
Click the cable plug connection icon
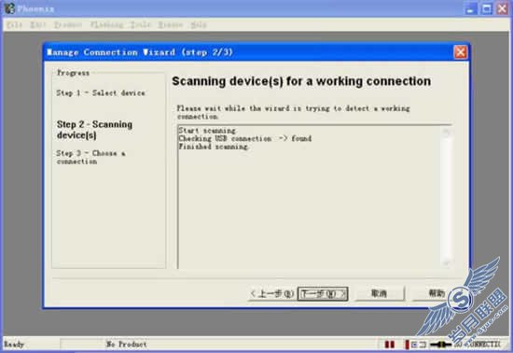440,345
